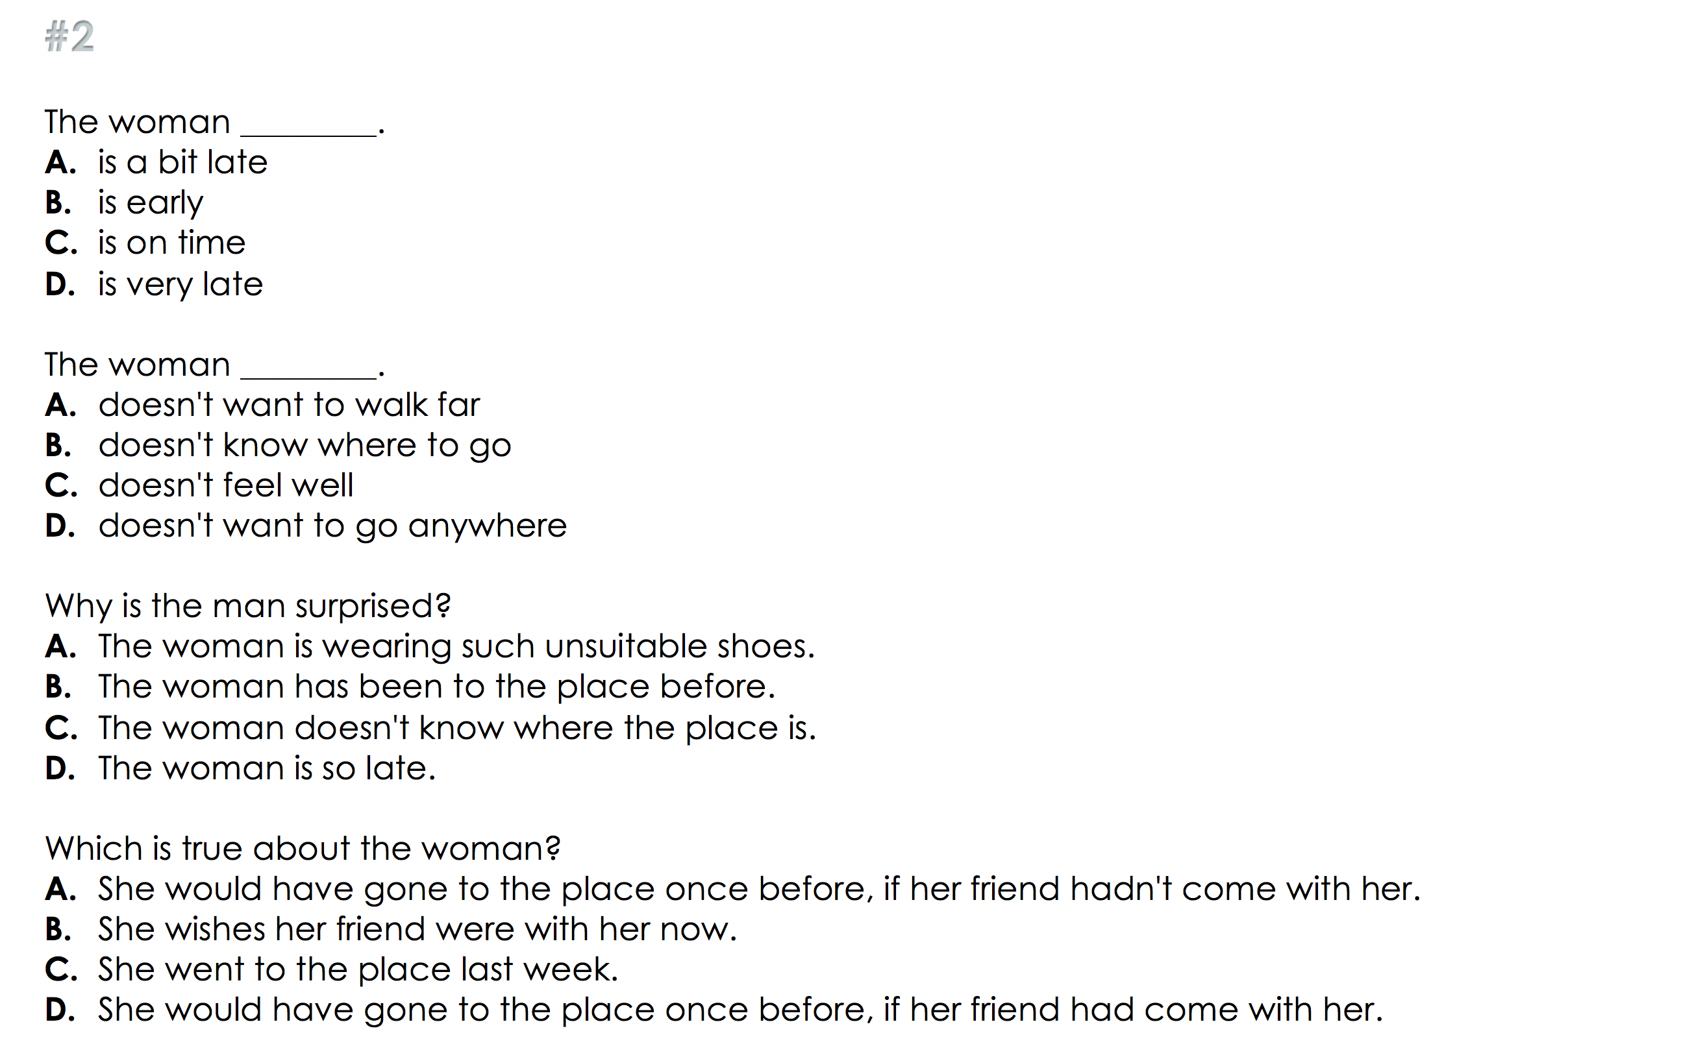Click the question "Why is the man surprised?"
Viewport: 1705px width, 1046px height.
248,606
